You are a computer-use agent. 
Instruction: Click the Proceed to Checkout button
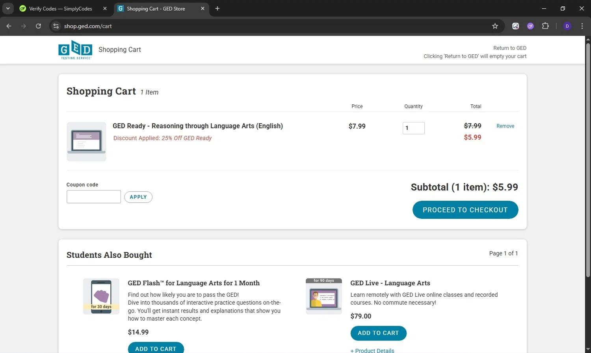pos(465,210)
